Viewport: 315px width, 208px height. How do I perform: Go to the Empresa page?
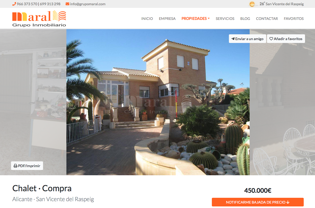(167, 19)
